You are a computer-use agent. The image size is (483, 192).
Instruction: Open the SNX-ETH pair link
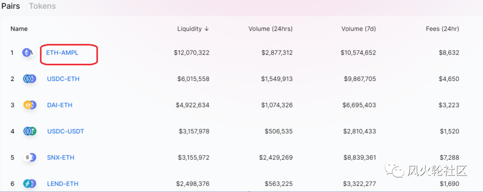(x=60, y=158)
